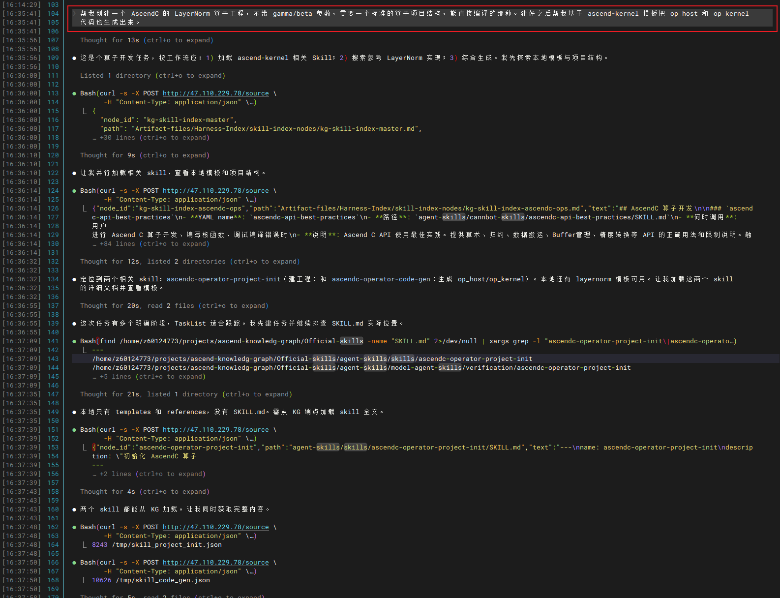
Task: Open the source URL on log line 162
Action: tap(216, 527)
